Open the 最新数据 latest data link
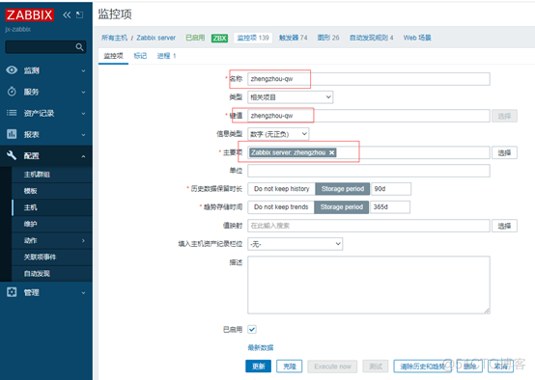535x380 pixels. [x=261, y=347]
